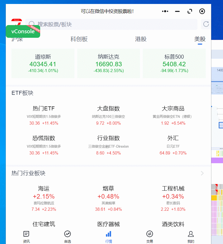The width and height of the screenshot is (223, 244).
Task: Click the Tencent stock app logo
Action: tap(17, 22)
